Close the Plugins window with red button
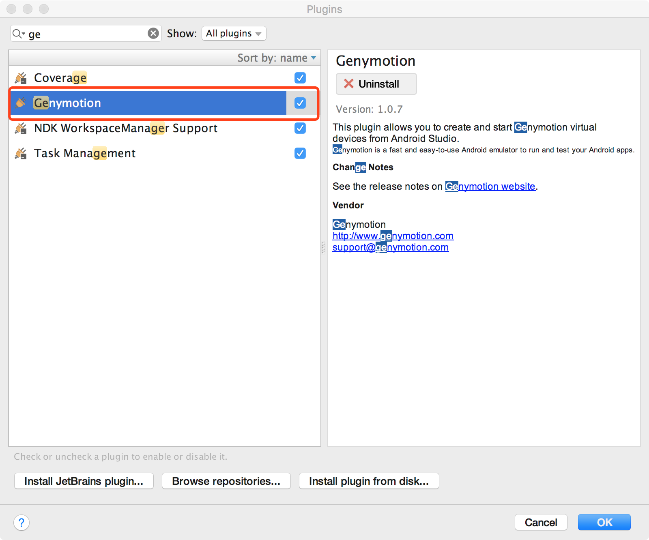The height and width of the screenshot is (540, 649). 11,9
